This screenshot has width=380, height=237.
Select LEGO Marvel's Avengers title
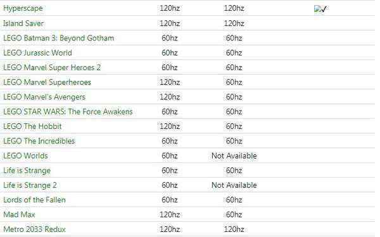(x=44, y=97)
